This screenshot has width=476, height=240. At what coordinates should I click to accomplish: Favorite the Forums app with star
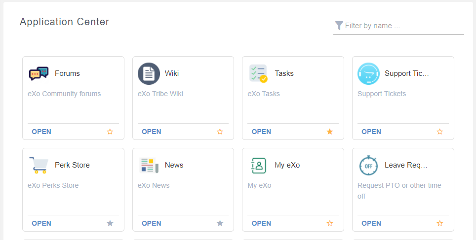click(x=110, y=132)
